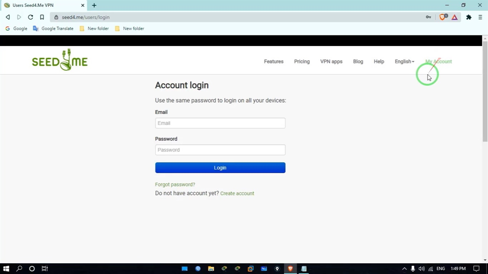Viewport: 488px width, 274px height.
Task: Click the Create account link
Action: point(237,193)
